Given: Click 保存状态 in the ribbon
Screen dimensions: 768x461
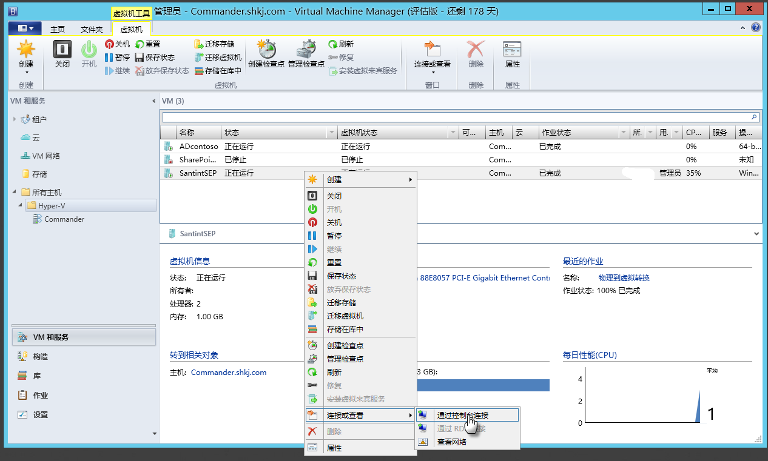Looking at the screenshot, I should point(155,58).
